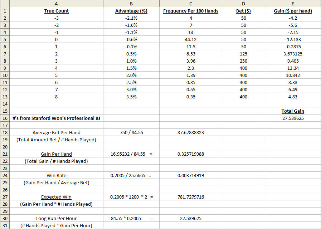Select the frequency cell showing 0.35
Screen dimensions: 321x229
point(191,97)
